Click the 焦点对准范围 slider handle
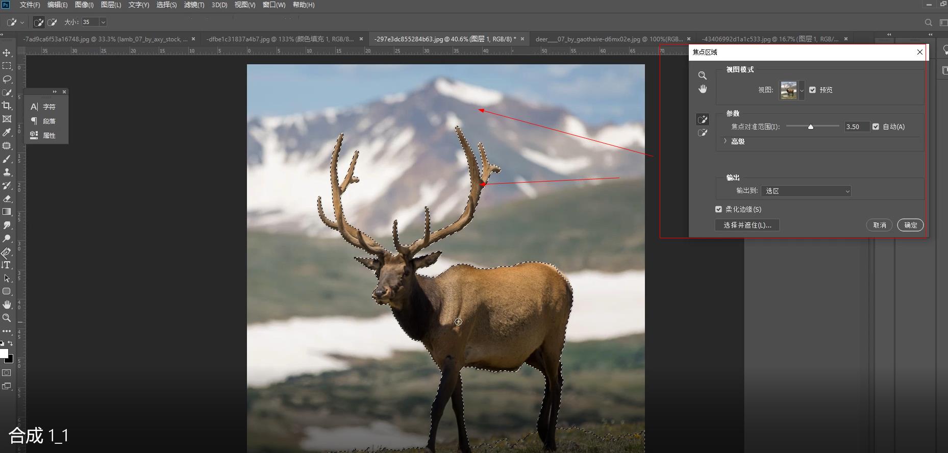 pyautogui.click(x=810, y=127)
